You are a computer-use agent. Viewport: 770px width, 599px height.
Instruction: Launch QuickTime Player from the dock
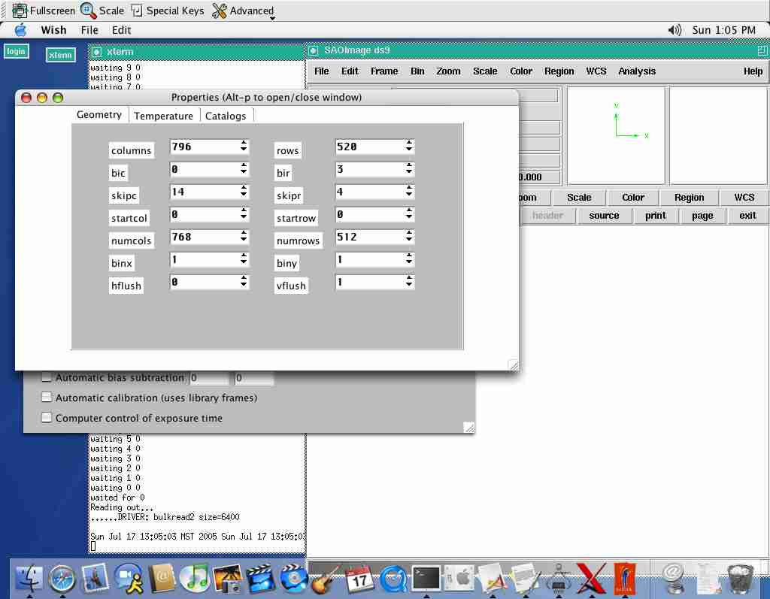pyautogui.click(x=393, y=578)
